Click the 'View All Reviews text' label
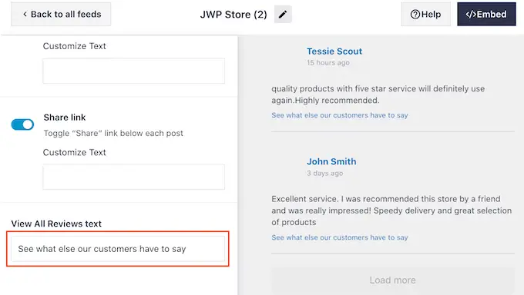This screenshot has height=295, width=524. coord(56,224)
